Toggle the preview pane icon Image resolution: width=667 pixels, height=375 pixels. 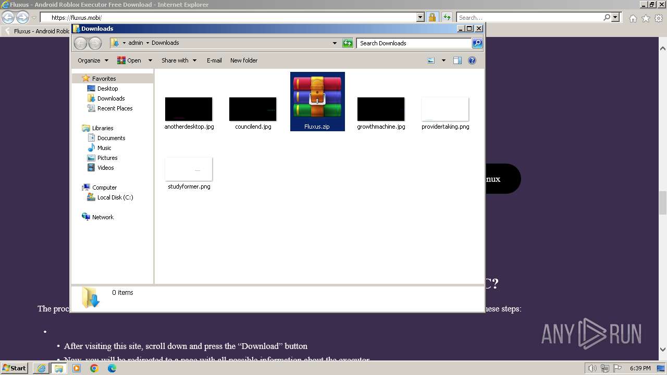(458, 60)
